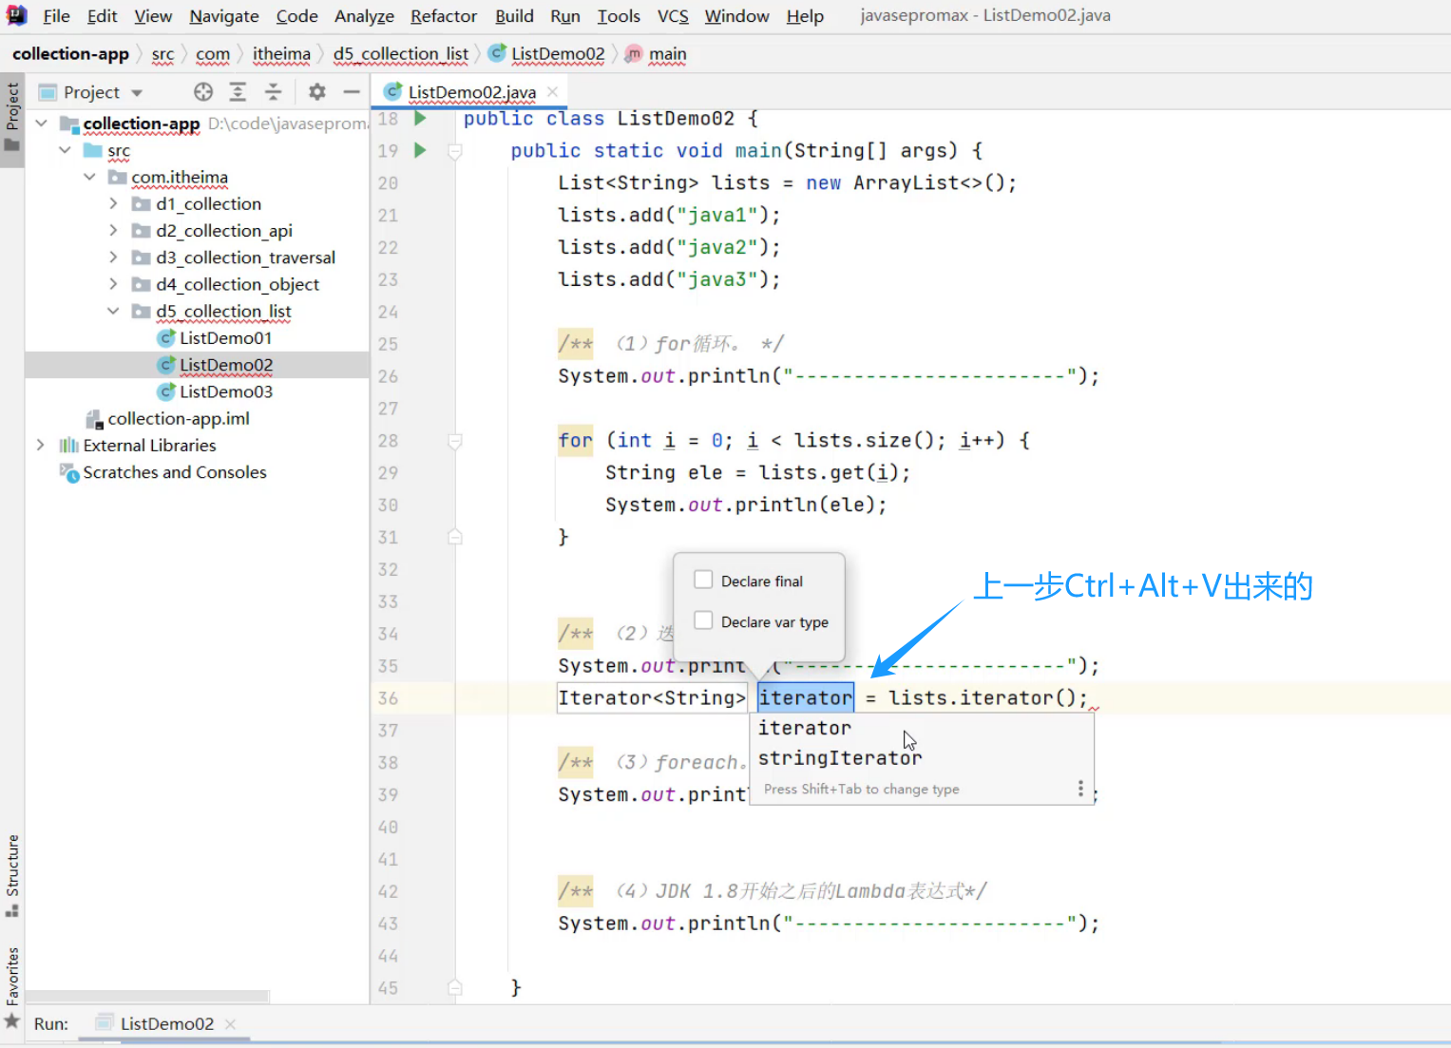The height and width of the screenshot is (1048, 1451).
Task: Choose the 'iterator' name suggestion
Action: coord(922,728)
